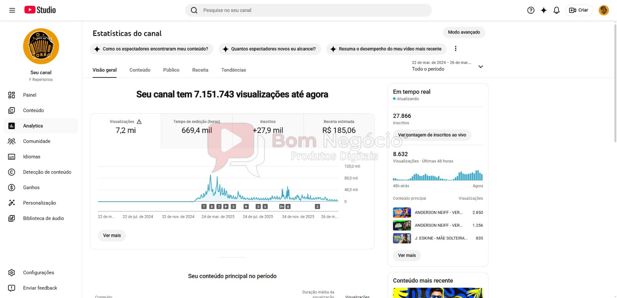Click the help question mark icon
Image resolution: width=617 pixels, height=298 pixels.
click(x=531, y=10)
